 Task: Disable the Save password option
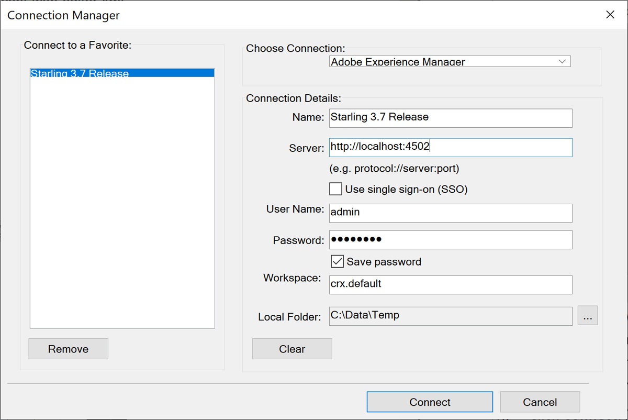click(337, 261)
